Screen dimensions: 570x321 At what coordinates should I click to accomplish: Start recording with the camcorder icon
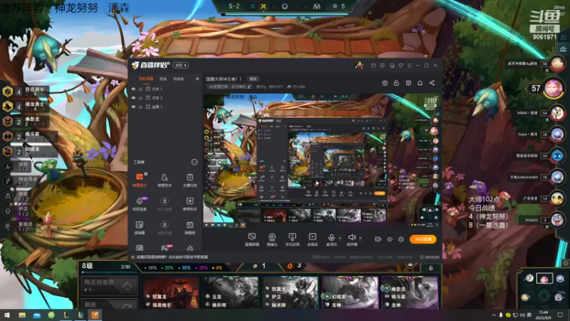click(x=378, y=239)
